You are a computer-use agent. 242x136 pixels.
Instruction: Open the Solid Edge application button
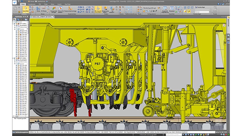pyautogui.click(x=15, y=2)
